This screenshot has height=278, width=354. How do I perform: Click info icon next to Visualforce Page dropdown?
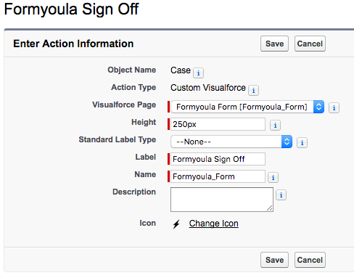pyautogui.click(x=334, y=107)
